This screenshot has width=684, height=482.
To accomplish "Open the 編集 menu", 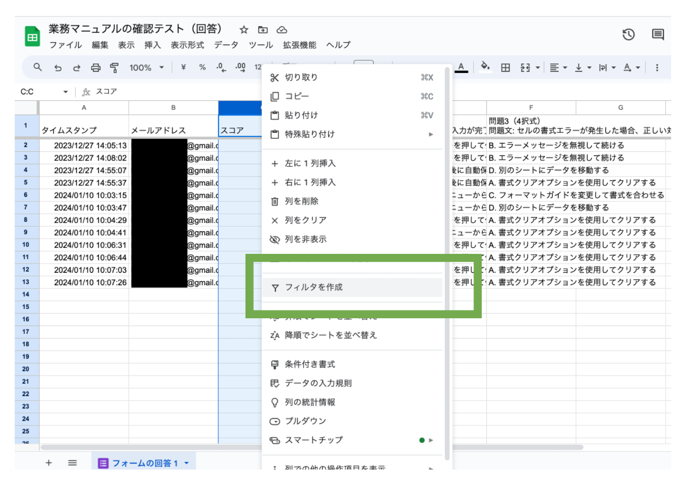I will [x=100, y=45].
